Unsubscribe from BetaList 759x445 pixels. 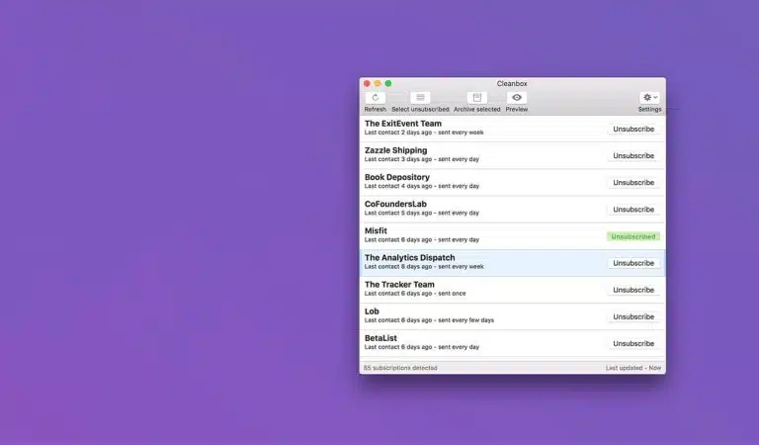coord(633,344)
